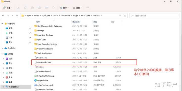Click the xiaox breadcrumb segment
182x91 pixels.
tap(36, 16)
